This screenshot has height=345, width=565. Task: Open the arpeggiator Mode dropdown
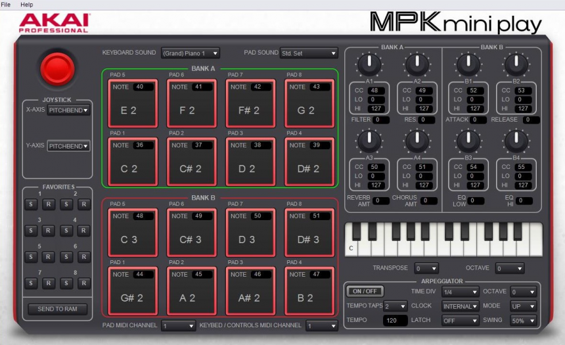tap(523, 306)
